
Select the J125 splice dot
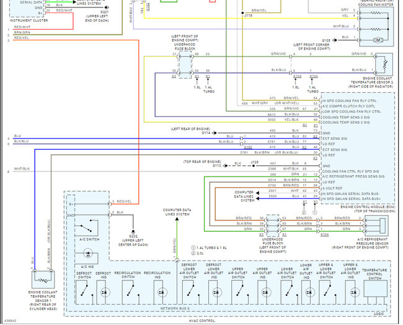254,166
